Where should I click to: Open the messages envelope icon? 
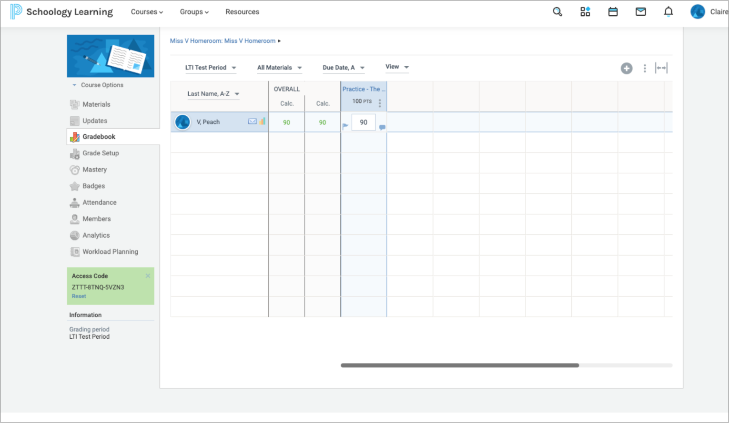(640, 12)
